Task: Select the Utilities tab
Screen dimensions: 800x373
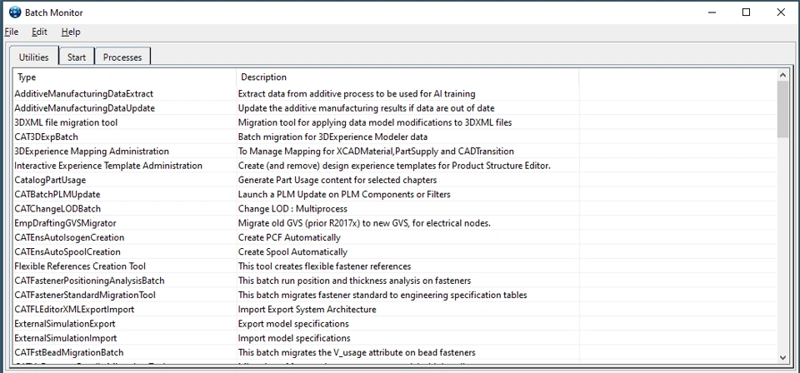Action: point(34,57)
